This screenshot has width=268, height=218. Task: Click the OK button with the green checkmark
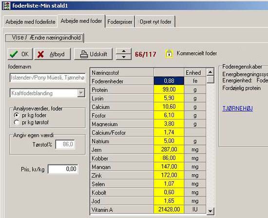(20, 54)
